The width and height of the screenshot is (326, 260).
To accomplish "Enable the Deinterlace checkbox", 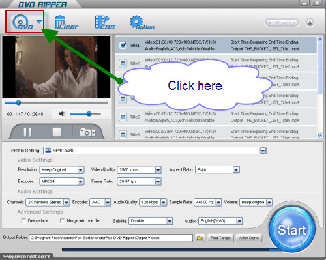I will (x=23, y=221).
